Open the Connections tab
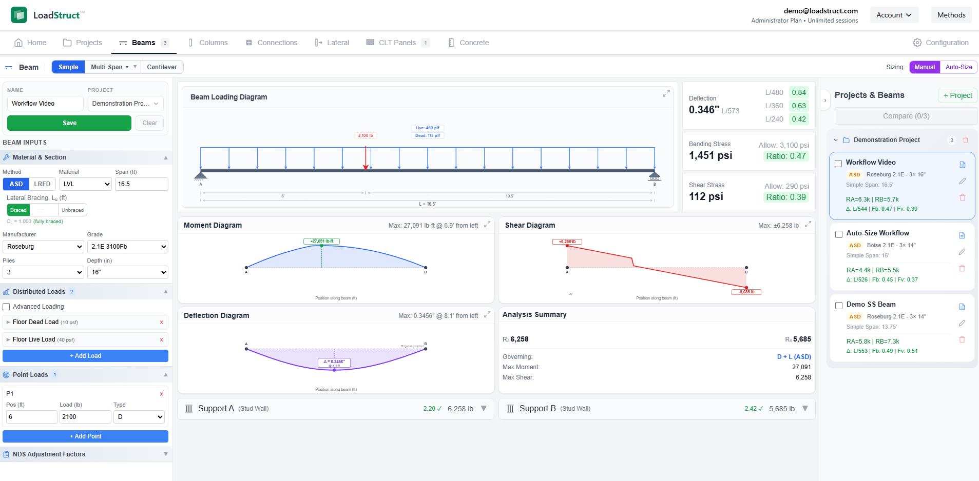Image resolution: width=979 pixels, height=481 pixels. (272, 43)
